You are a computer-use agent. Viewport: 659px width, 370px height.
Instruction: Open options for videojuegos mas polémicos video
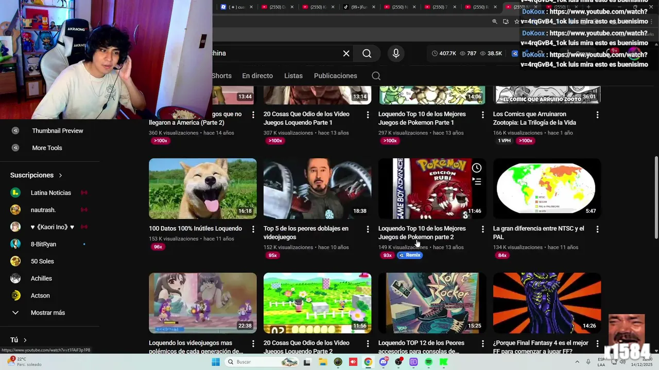click(x=253, y=344)
